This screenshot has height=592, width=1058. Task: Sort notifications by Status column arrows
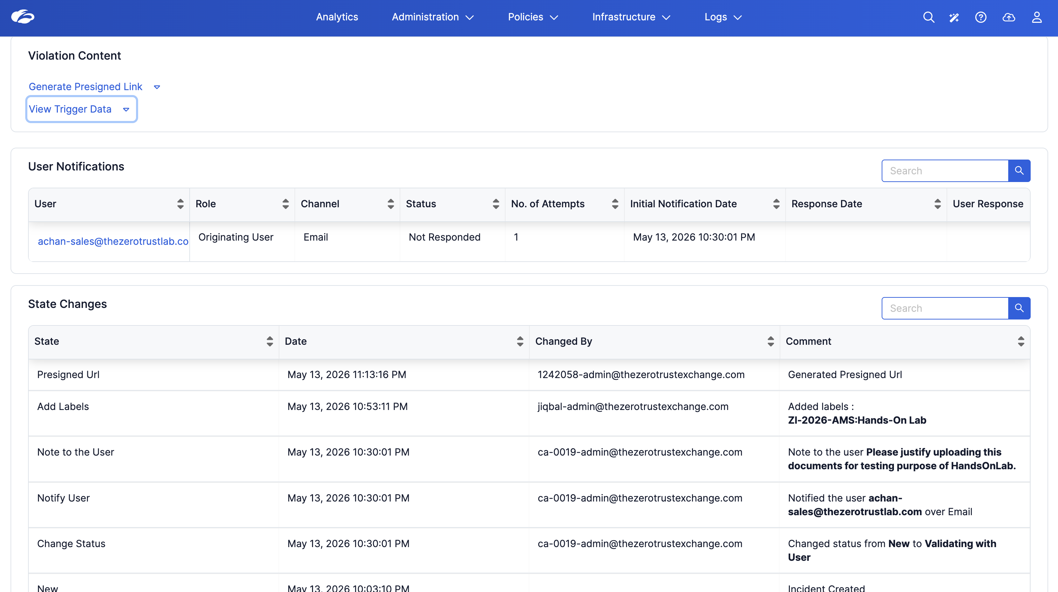(x=496, y=204)
